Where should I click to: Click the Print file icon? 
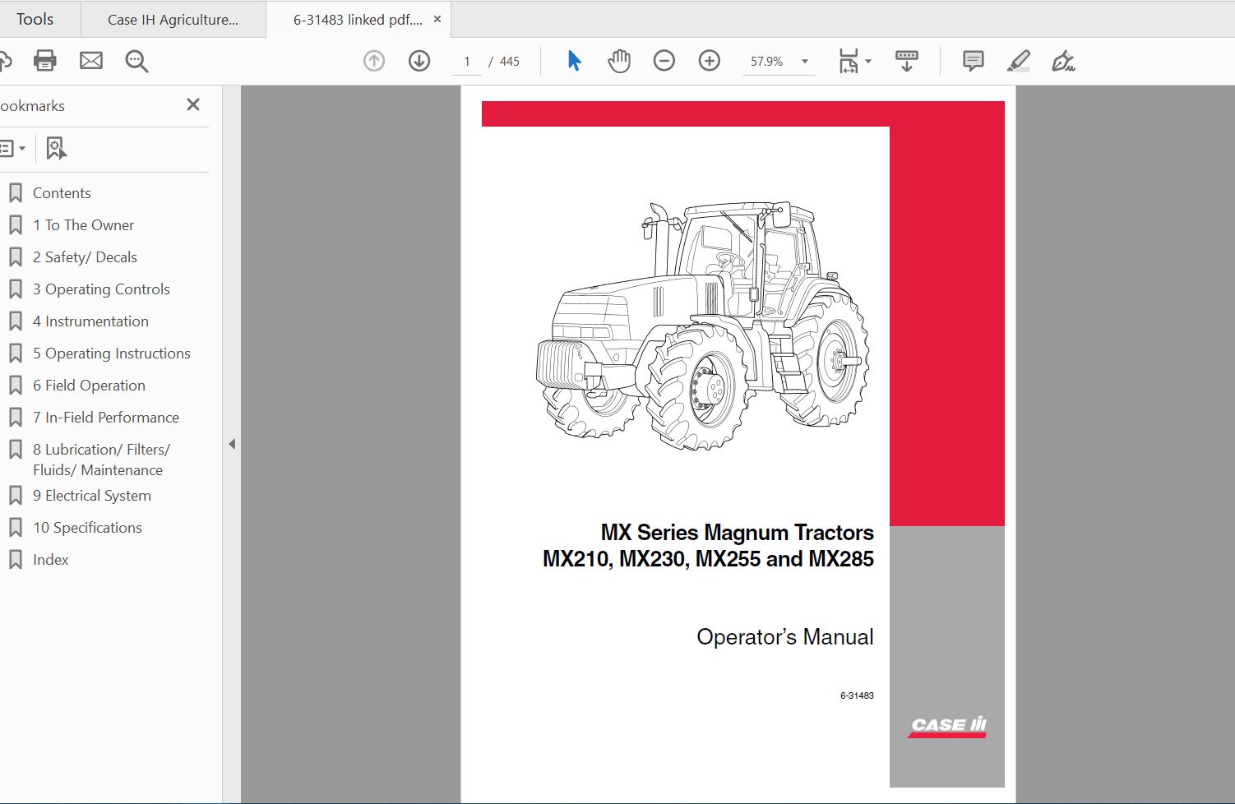click(x=44, y=61)
